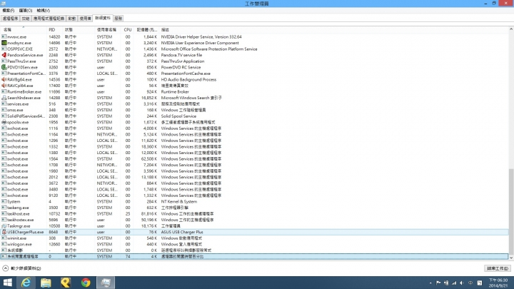Screen dimensions: 514x289
Task: Click the taskbar clock showing 06:30
Action: point(498,283)
